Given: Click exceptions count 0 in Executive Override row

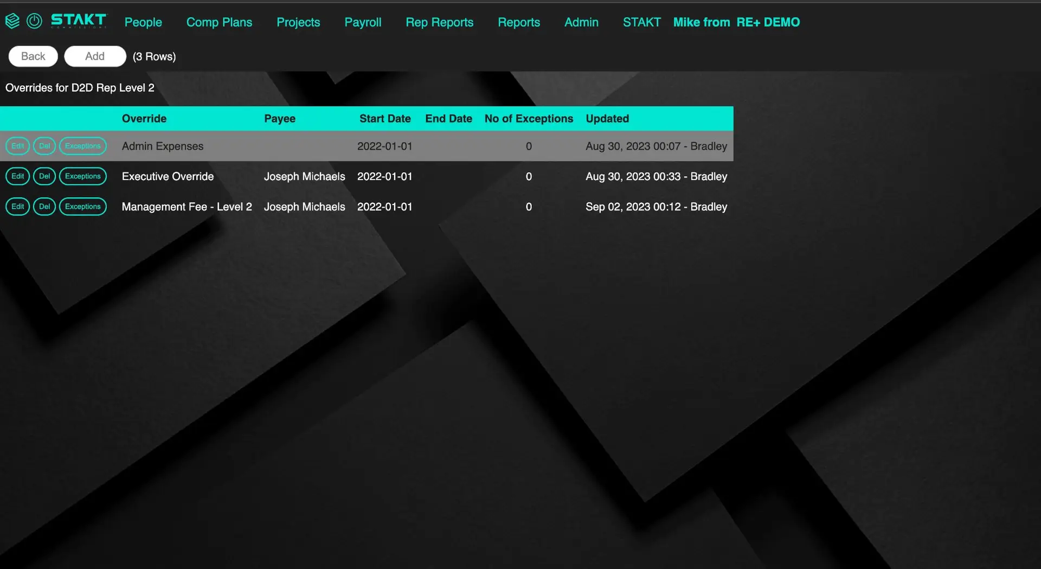Looking at the screenshot, I should 529,177.
